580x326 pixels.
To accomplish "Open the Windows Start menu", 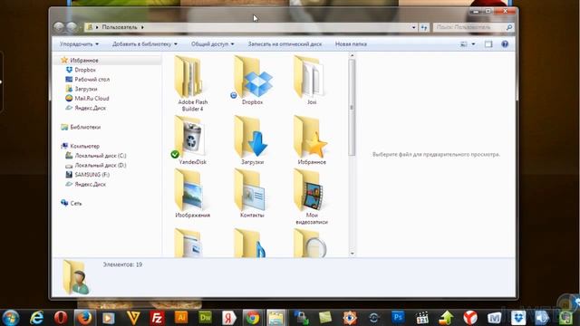I will click(x=10, y=318).
